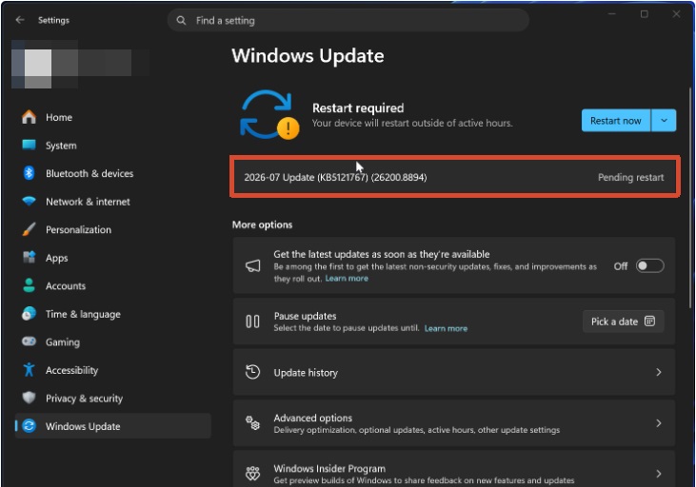Open Gaming settings
Screen dimensions: 696x487
point(112,341)
